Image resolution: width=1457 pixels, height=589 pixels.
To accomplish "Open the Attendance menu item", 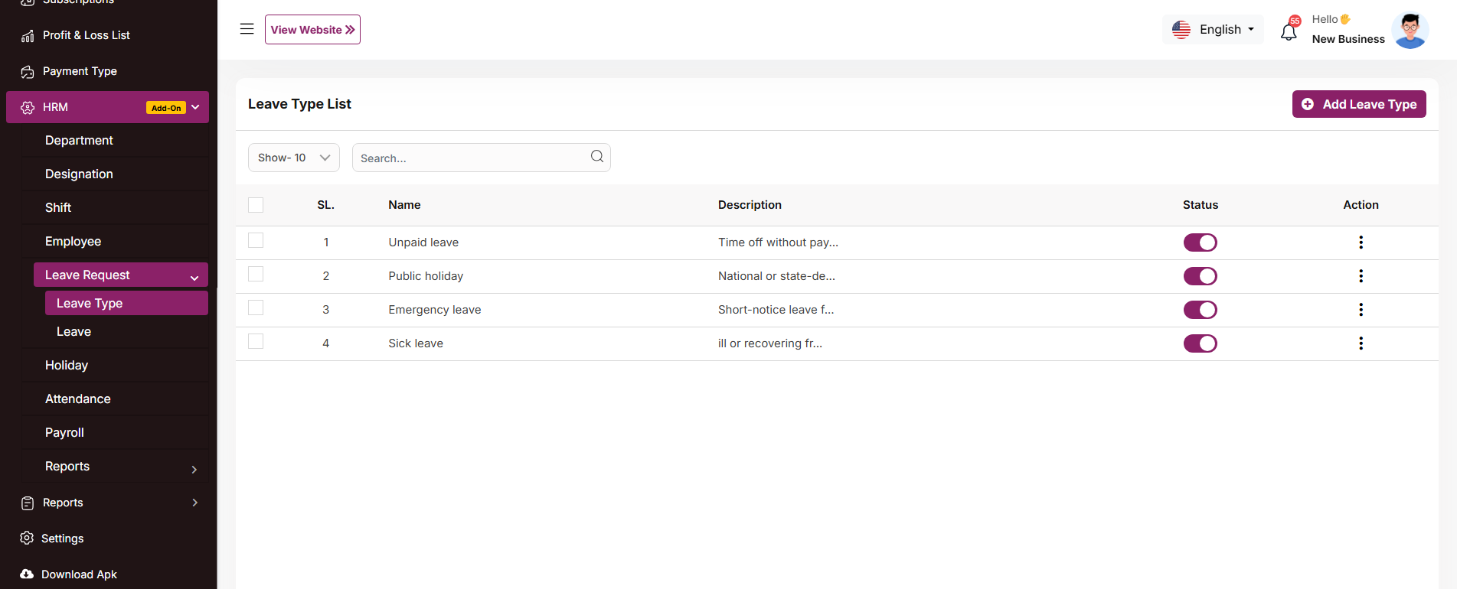I will pyautogui.click(x=78, y=399).
